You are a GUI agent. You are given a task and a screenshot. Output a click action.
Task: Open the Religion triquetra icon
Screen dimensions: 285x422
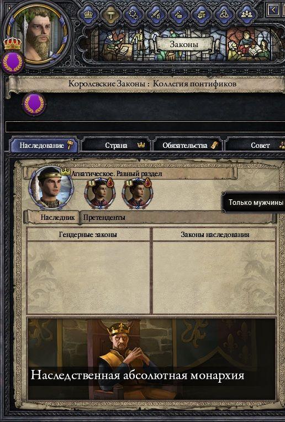(224, 14)
